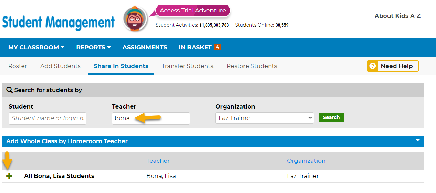The image size is (436, 193).
Task: Open the In Basket menu item
Action: point(195,47)
